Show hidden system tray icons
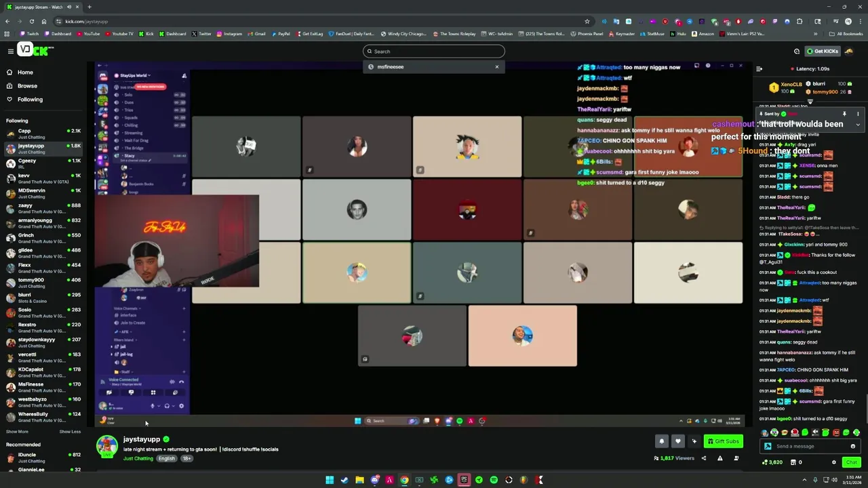The width and height of the screenshot is (868, 488). [x=805, y=480]
